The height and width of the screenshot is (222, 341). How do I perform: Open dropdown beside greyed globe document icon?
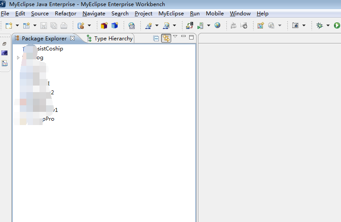[x=280, y=25]
